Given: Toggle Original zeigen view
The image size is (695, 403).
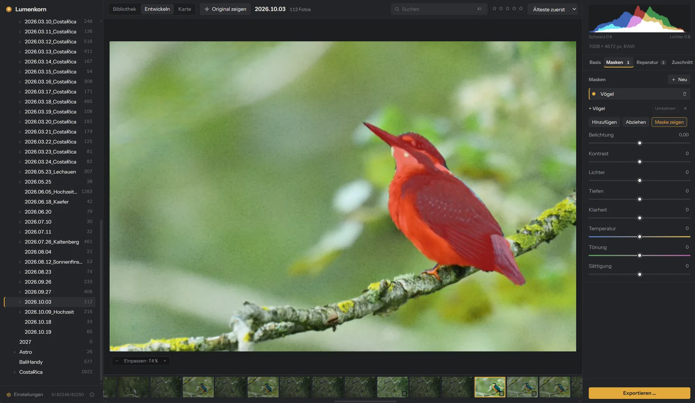Looking at the screenshot, I should 225,9.
